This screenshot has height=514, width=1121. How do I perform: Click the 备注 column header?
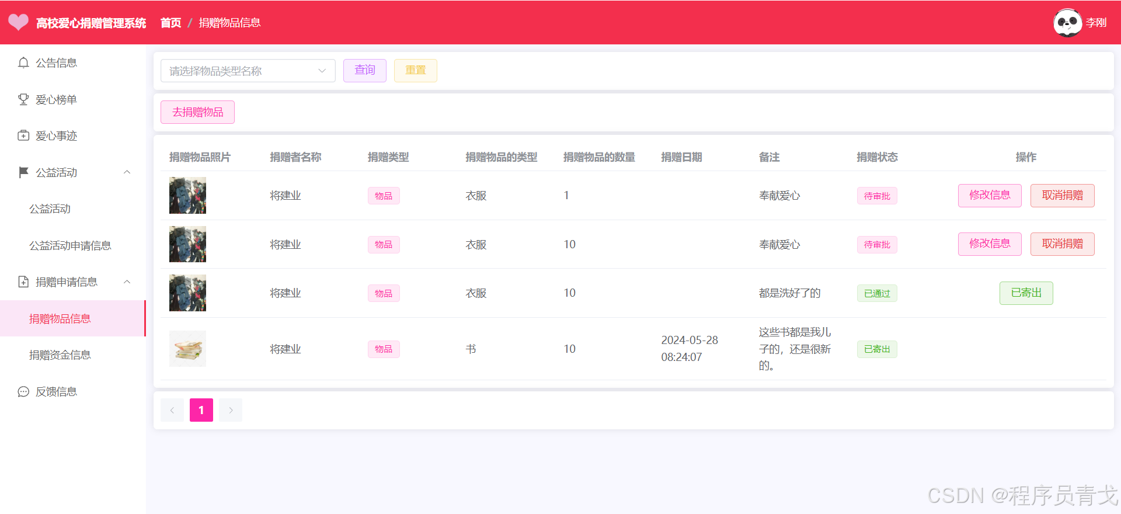click(x=769, y=157)
